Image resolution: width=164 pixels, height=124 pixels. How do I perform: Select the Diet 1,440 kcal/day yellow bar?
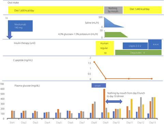point(142,10)
